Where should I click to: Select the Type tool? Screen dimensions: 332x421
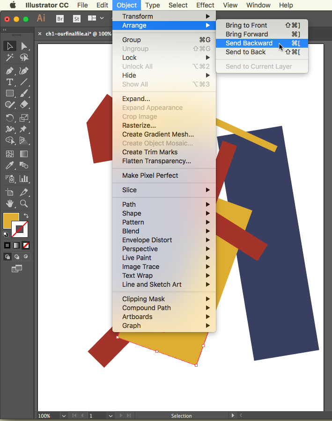pyautogui.click(x=10, y=82)
